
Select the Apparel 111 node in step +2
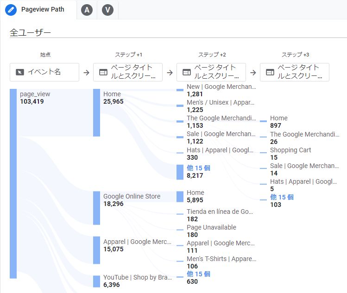pyautogui.click(x=180, y=245)
